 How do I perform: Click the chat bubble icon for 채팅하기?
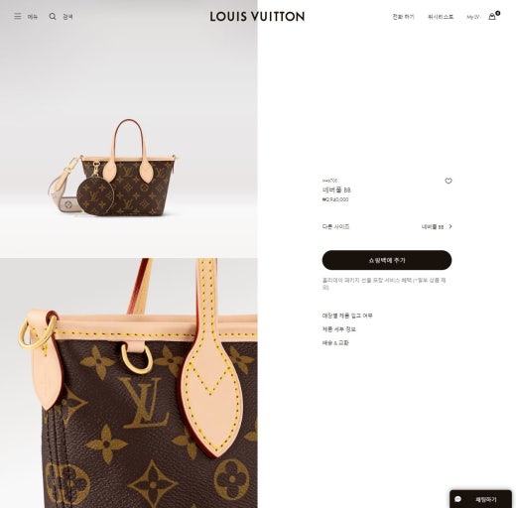(x=458, y=499)
